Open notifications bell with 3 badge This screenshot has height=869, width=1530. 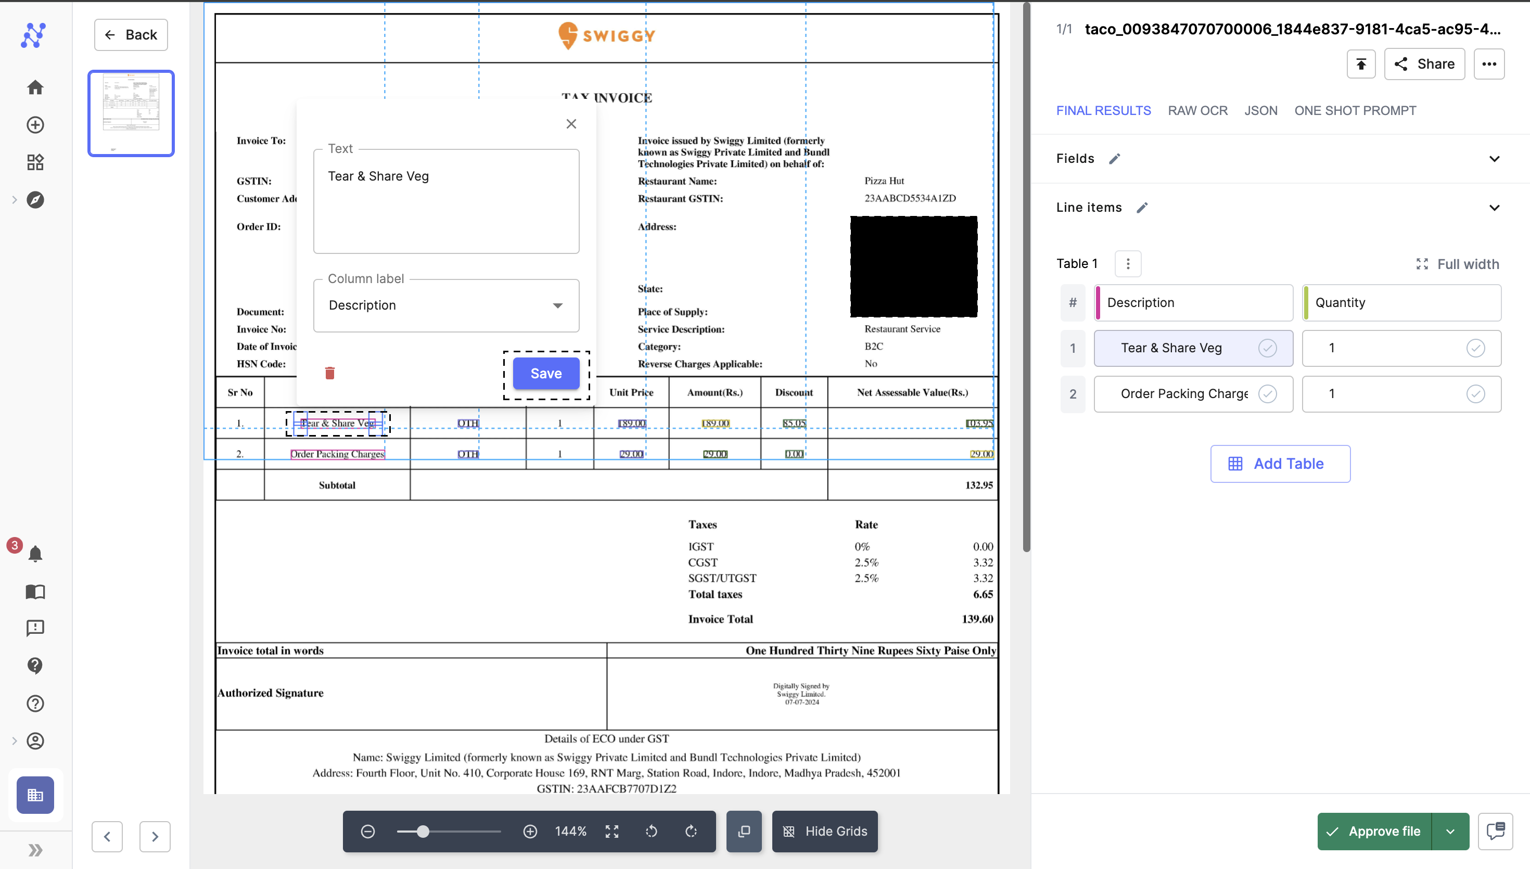pyautogui.click(x=35, y=554)
